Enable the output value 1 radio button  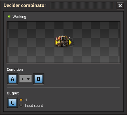click(21, 100)
